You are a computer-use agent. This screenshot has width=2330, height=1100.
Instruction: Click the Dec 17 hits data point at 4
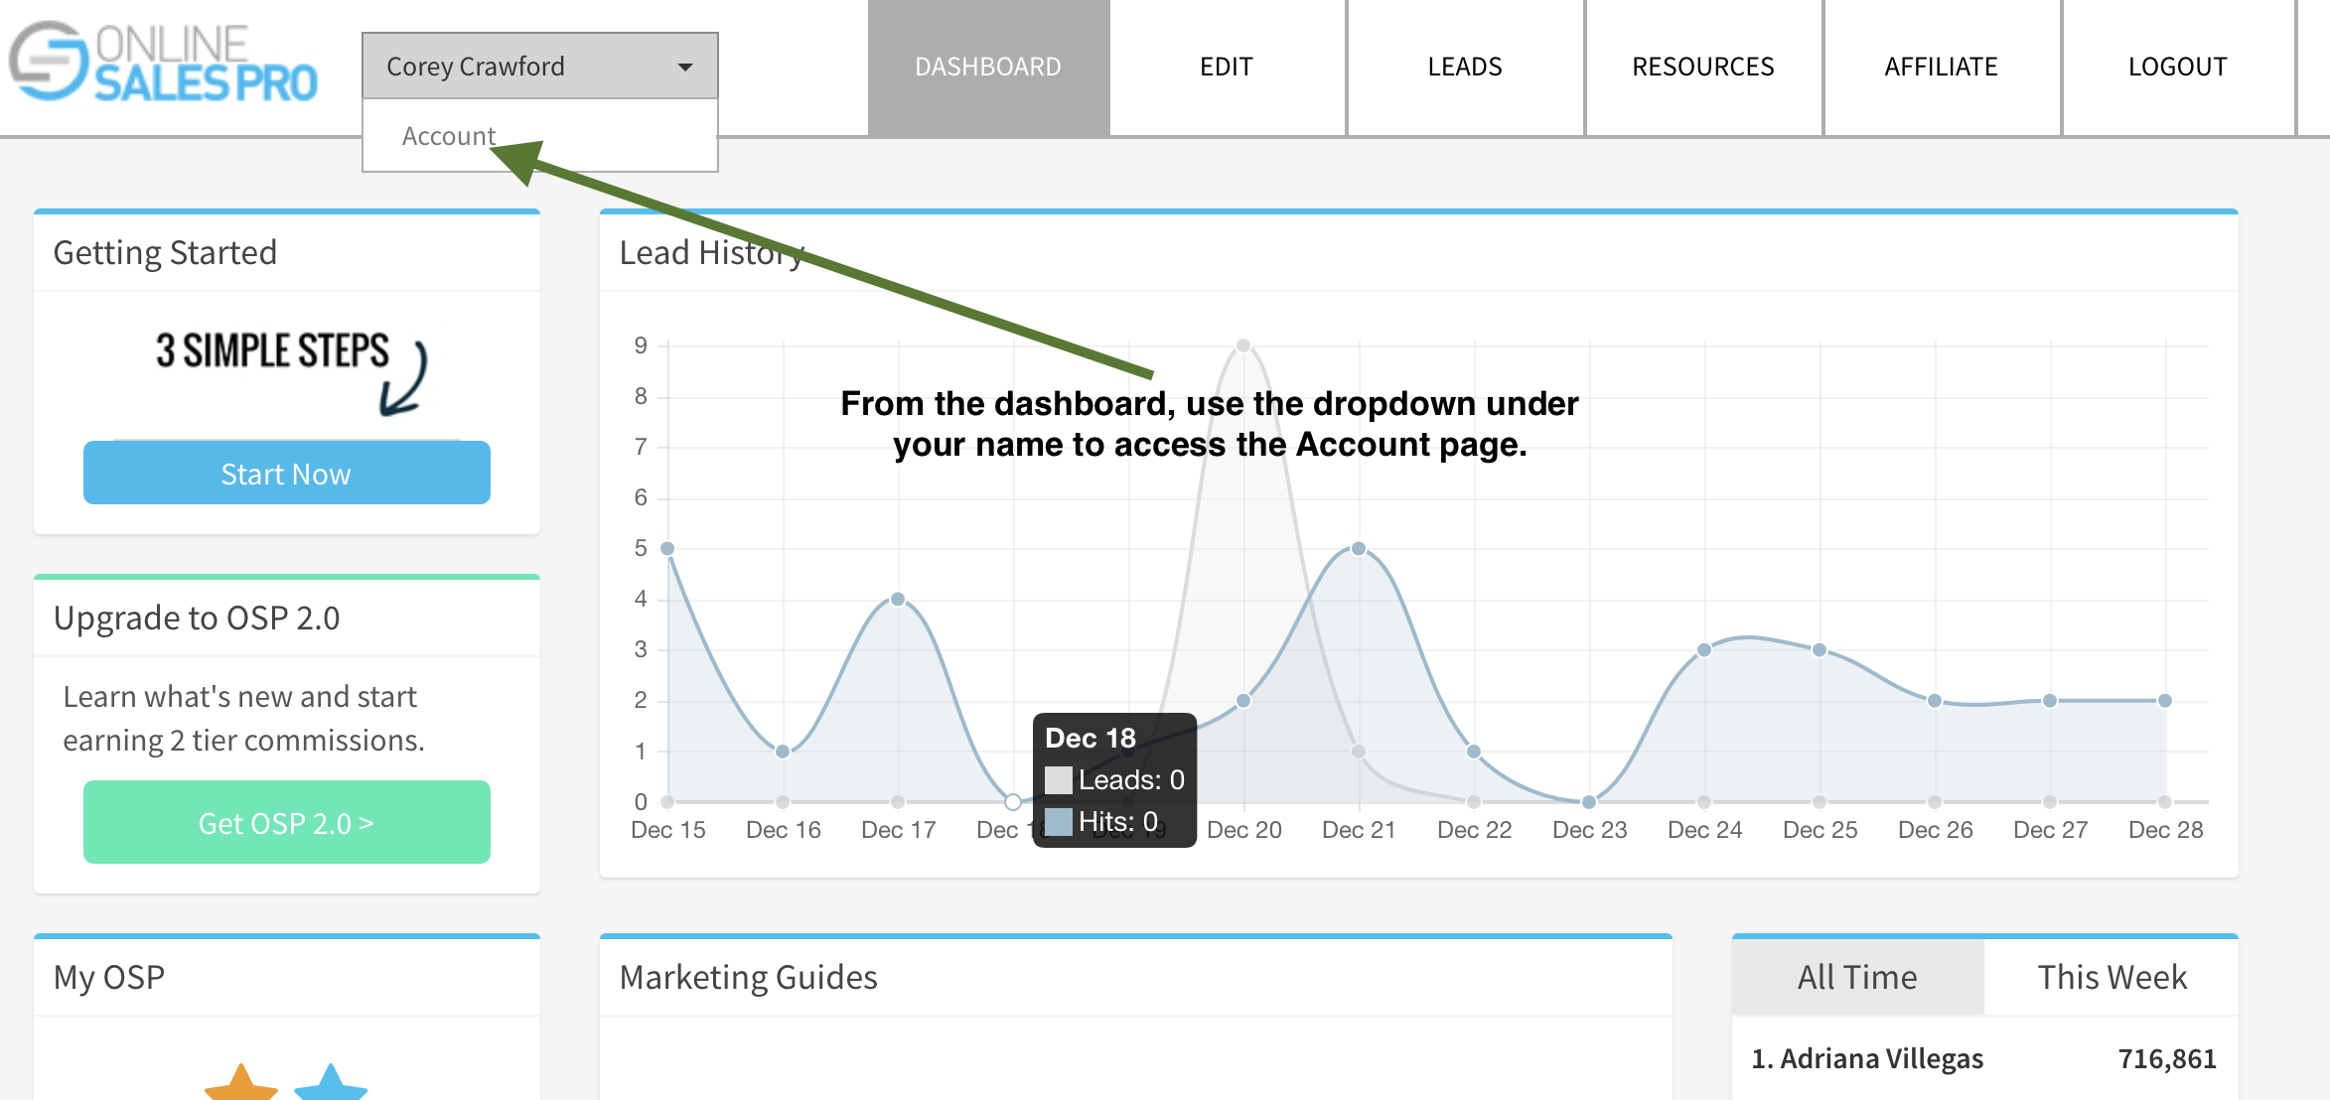click(898, 599)
